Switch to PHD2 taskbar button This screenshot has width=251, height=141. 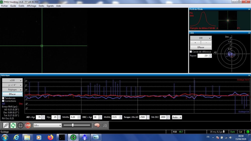(73, 137)
